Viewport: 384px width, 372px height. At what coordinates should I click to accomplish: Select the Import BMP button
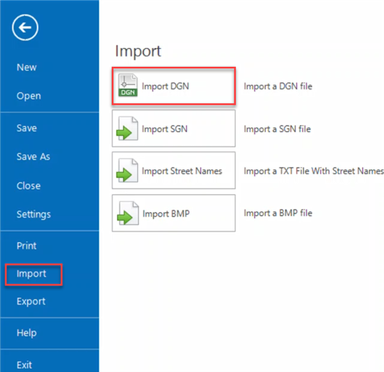click(x=174, y=213)
